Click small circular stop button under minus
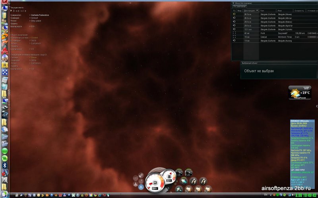The width and height of the screenshot is (318, 198). click(175, 184)
